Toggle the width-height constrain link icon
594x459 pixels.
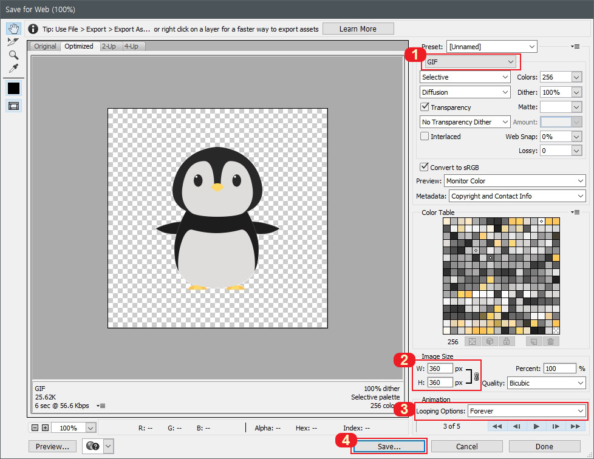pyautogui.click(x=476, y=376)
